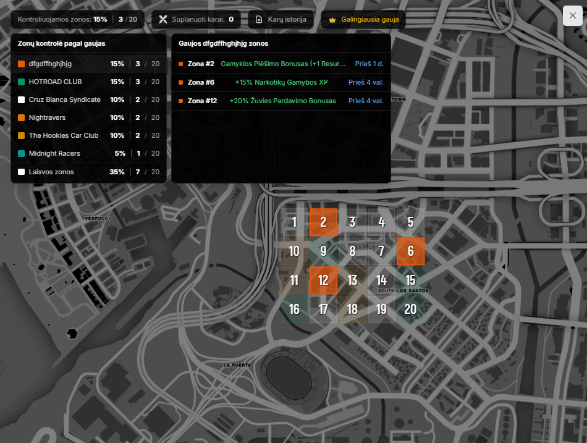Screen dimensions: 587x443
Task: Select the Midnight Racers gang row
Action: click(89, 153)
